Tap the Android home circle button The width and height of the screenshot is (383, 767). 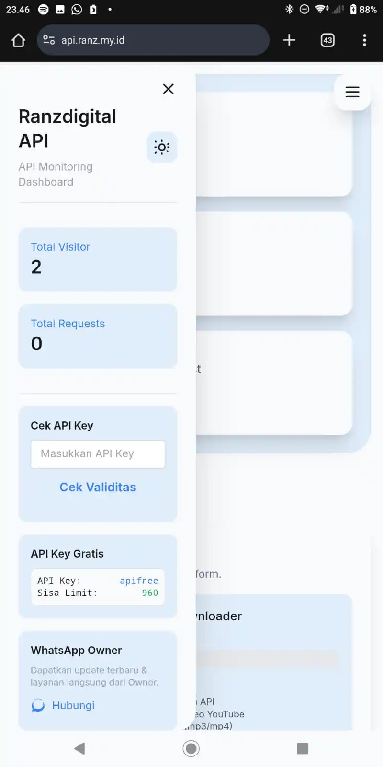tap(191, 748)
